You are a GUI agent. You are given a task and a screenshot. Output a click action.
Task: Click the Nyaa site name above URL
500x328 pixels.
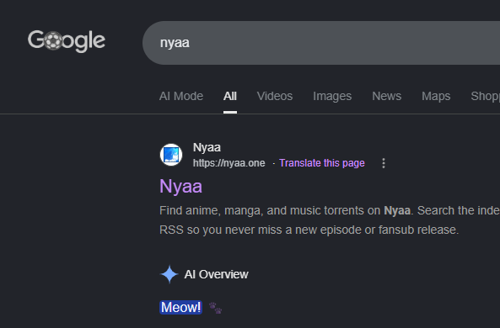207,147
